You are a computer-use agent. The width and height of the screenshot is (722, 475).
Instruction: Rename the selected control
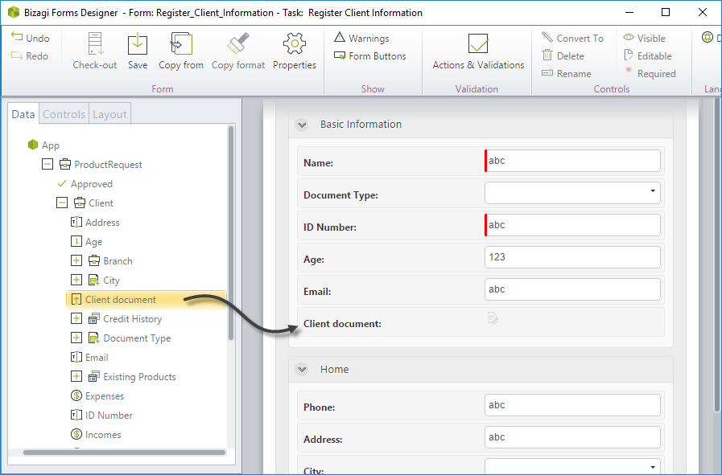click(567, 73)
